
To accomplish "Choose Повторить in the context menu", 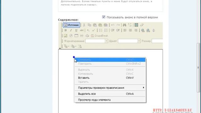I will tap(110, 64).
